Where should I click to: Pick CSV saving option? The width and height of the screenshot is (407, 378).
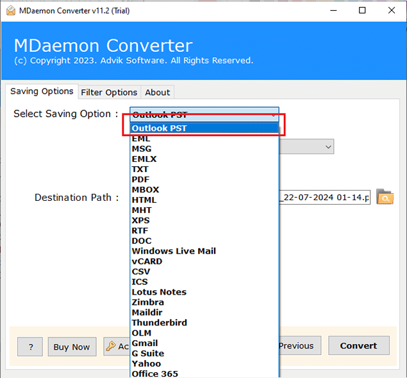click(204, 271)
